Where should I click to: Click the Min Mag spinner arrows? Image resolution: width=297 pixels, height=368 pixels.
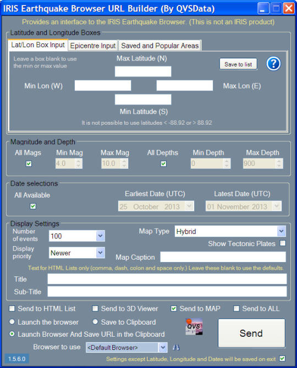(79, 163)
